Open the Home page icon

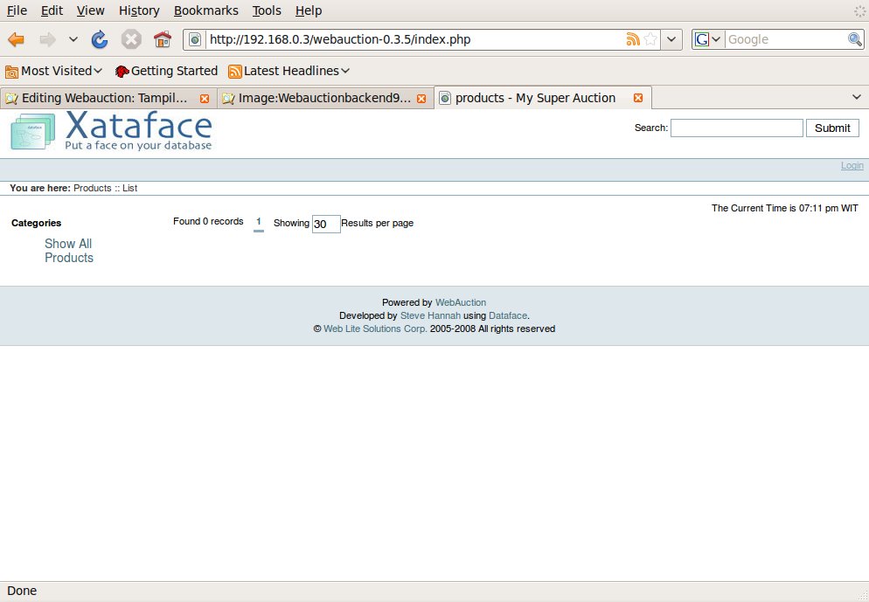[162, 39]
